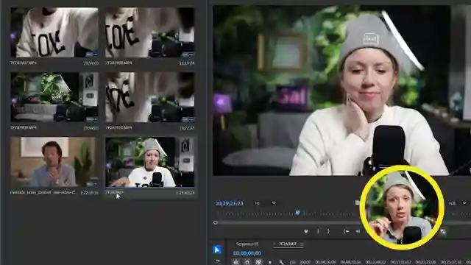Image resolution: width=471 pixels, height=265 pixels.
Task: Click the mercado clip file name label
Action: pos(43,192)
